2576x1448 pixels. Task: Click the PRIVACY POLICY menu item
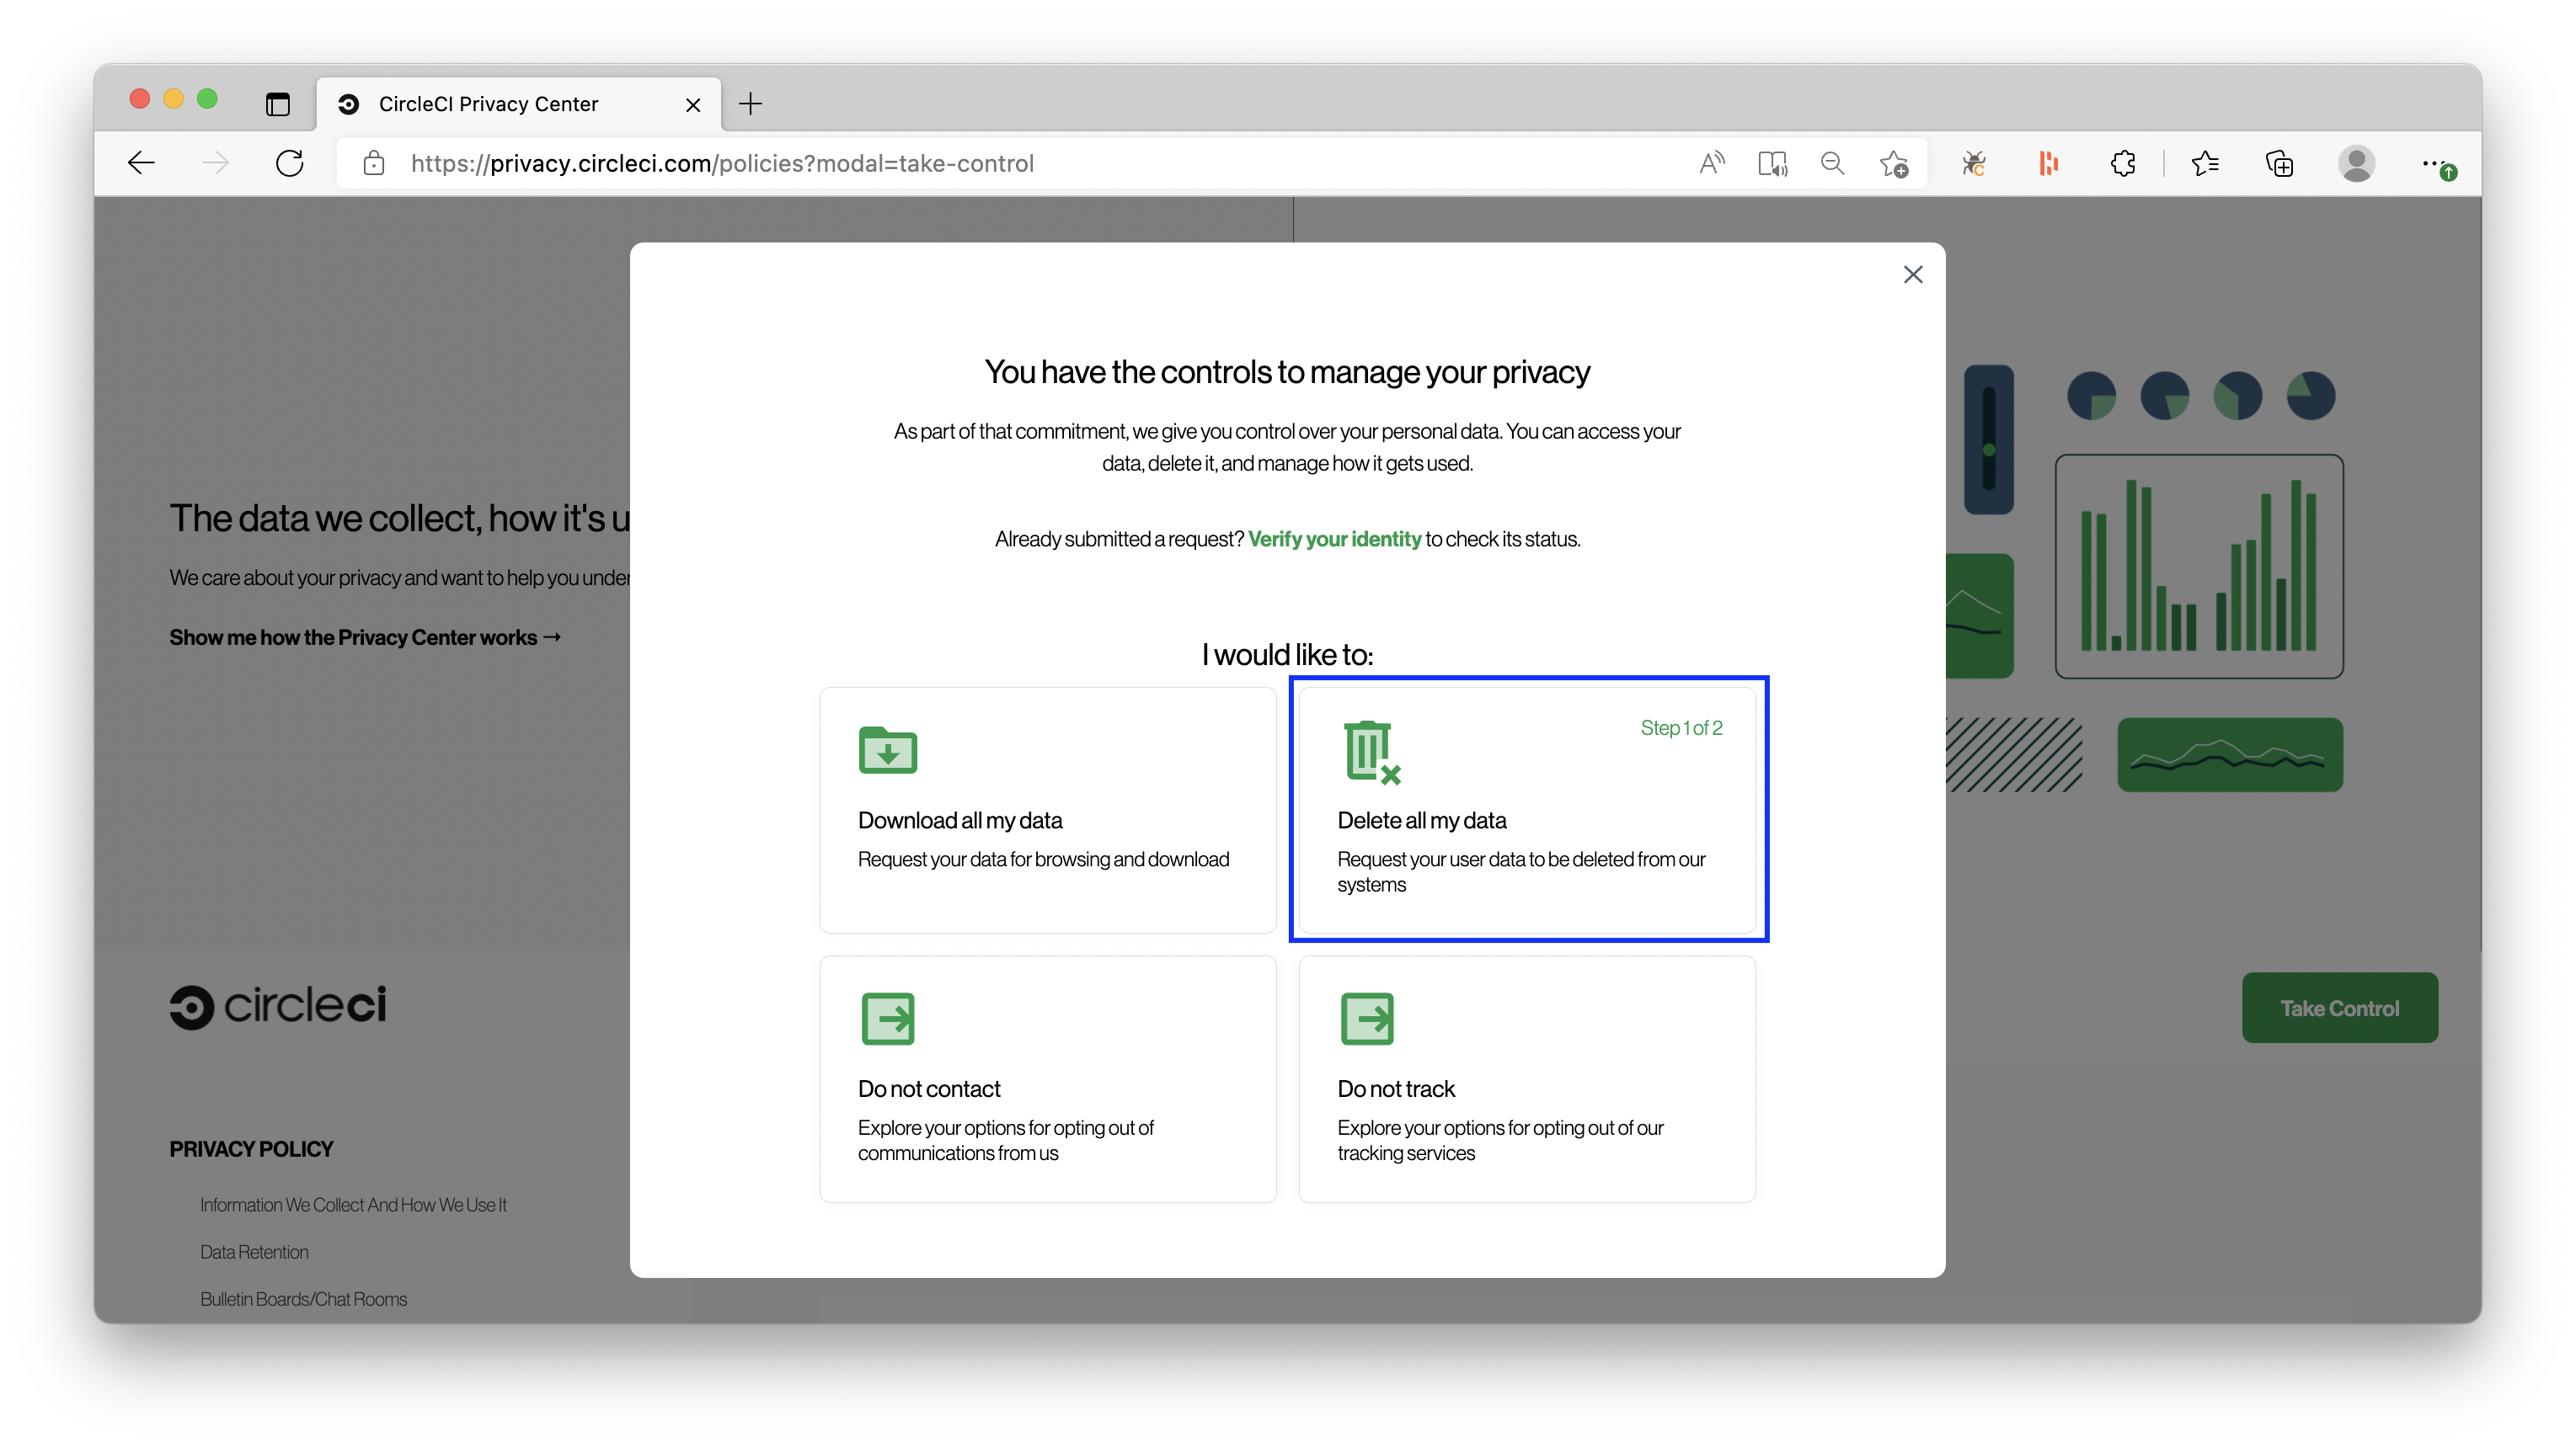click(249, 1149)
